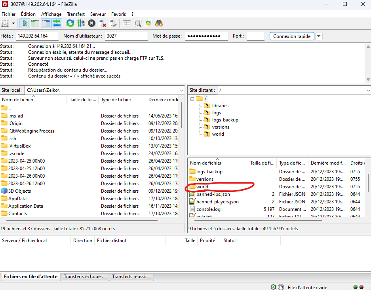
Task: Open the quick connect history dropdown arrow
Action: pos(319,36)
